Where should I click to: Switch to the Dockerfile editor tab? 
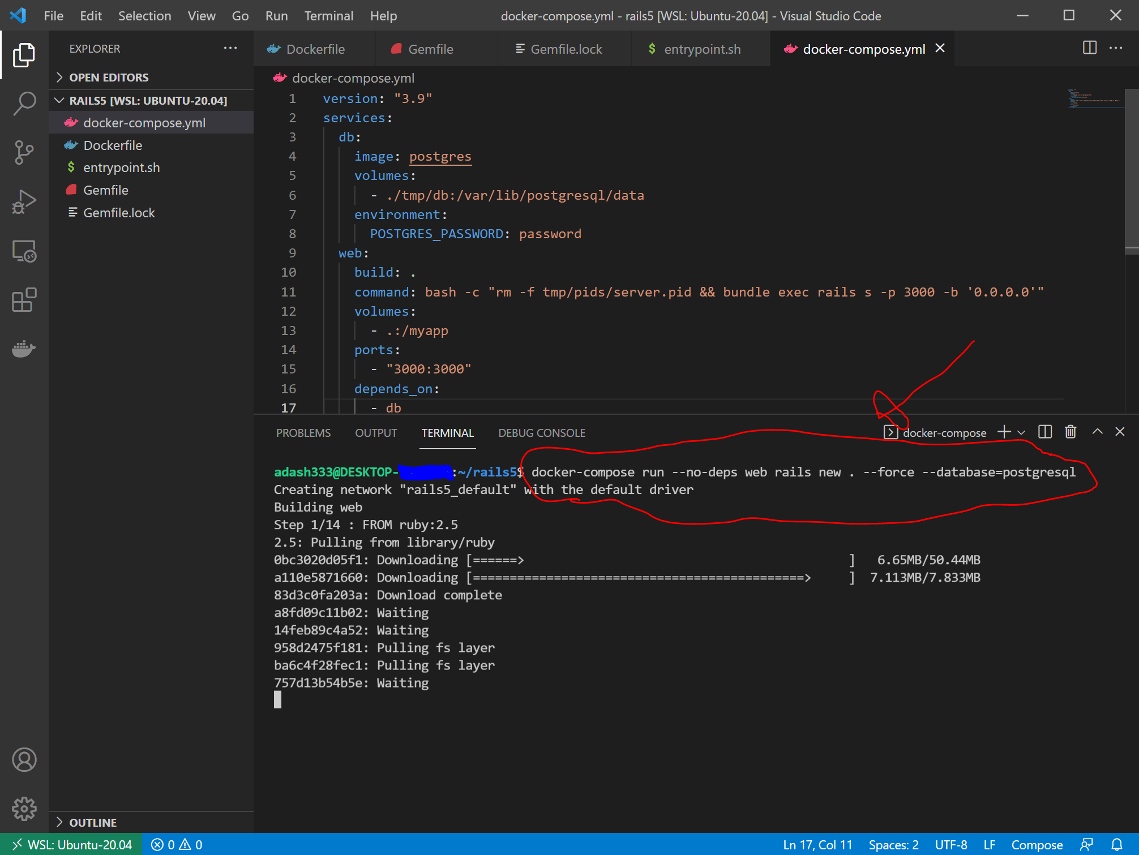315,49
